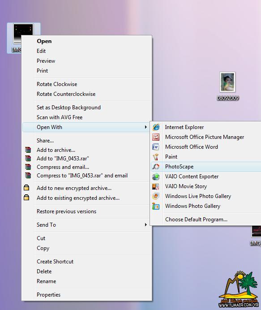Select the 08092009 desktop image thumbnail

click(227, 82)
